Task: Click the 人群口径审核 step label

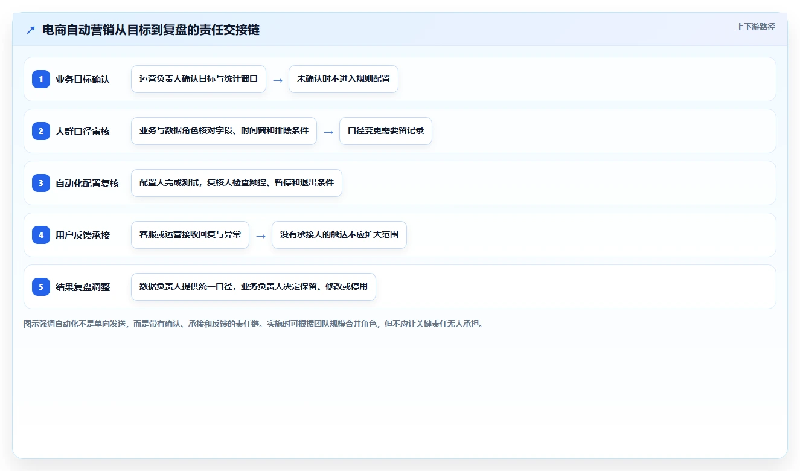Action: click(83, 131)
